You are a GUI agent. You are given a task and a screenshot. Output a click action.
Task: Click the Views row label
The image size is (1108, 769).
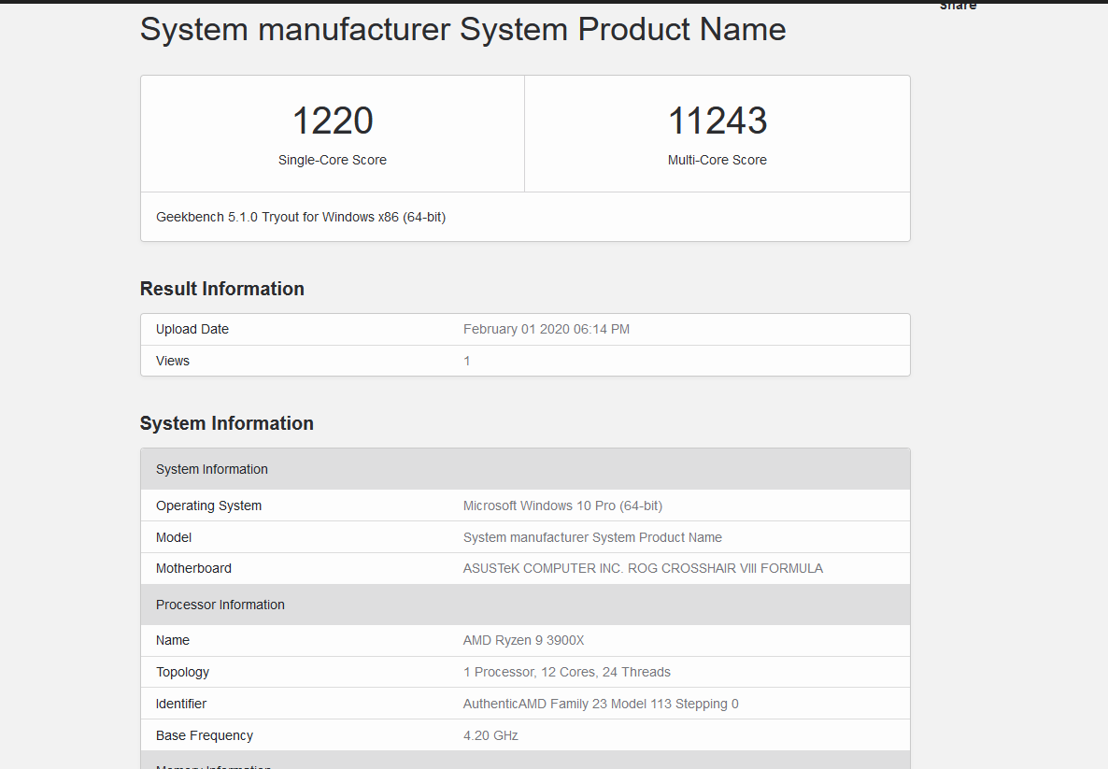[x=173, y=362]
